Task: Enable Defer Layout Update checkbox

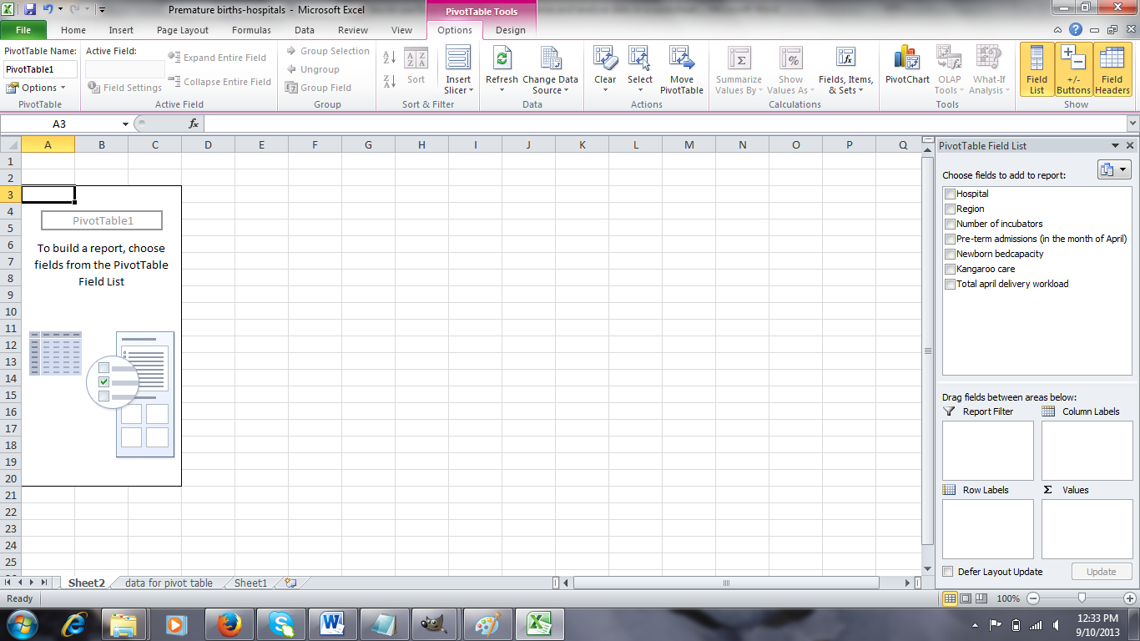Action: (947, 572)
